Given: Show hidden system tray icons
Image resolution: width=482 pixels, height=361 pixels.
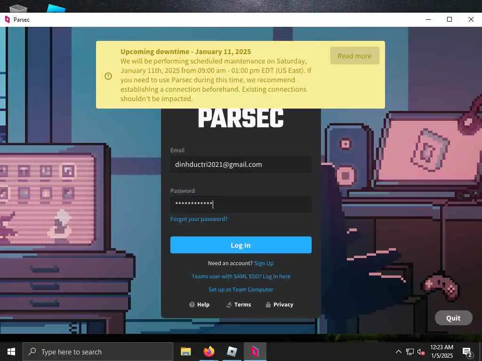Looking at the screenshot, I should (398, 352).
